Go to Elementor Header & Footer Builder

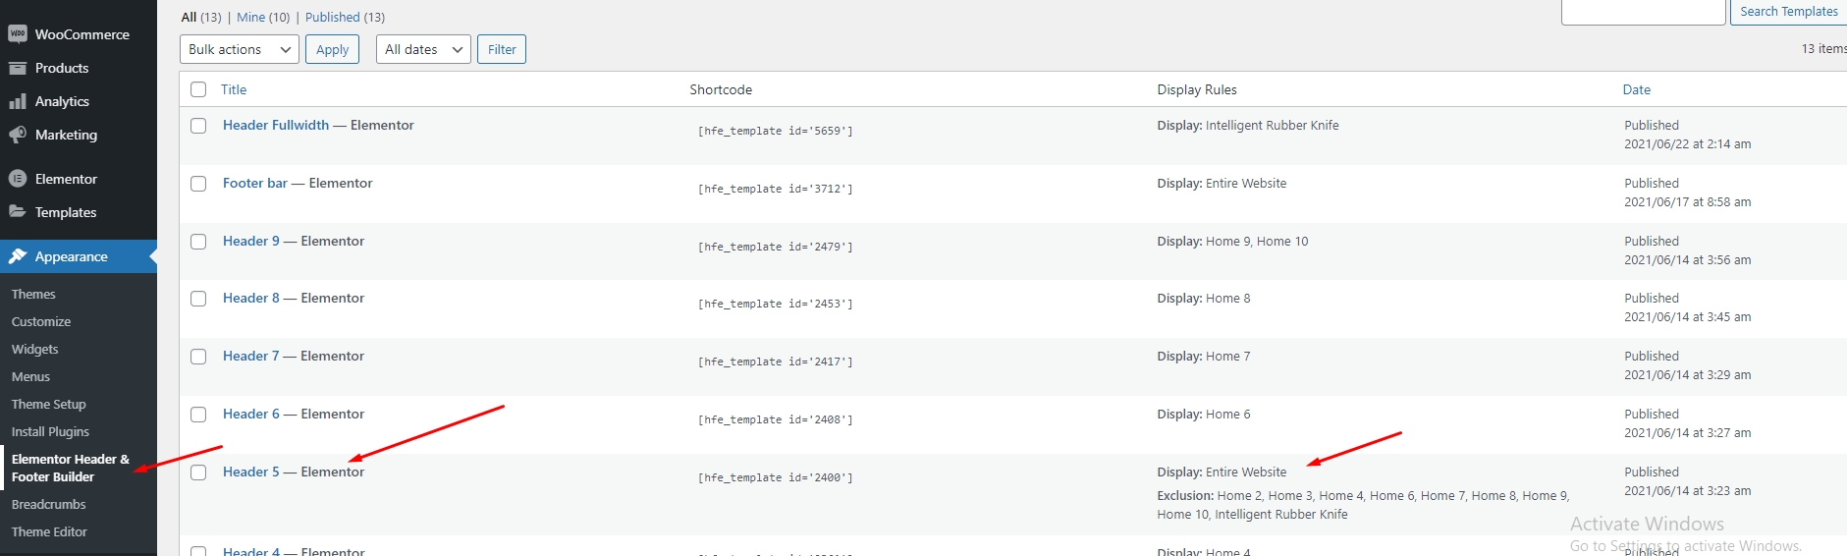coord(70,468)
